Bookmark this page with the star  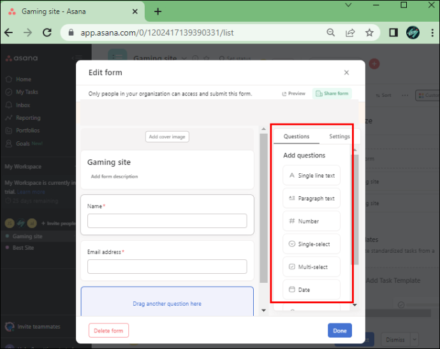[x=369, y=32]
